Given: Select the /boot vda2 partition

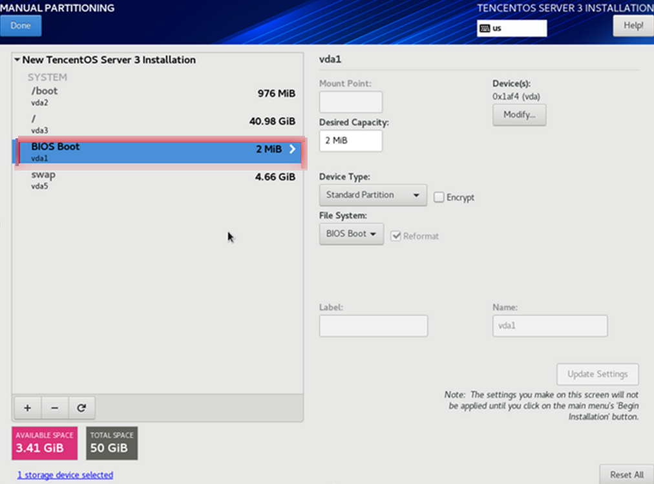Looking at the screenshot, I should point(158,96).
